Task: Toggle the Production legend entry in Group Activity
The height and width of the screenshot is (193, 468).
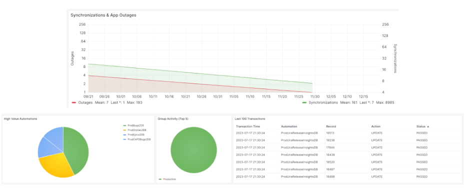Action: tap(169, 179)
